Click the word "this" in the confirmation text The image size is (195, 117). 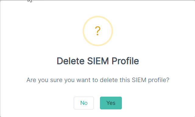coord(125,80)
